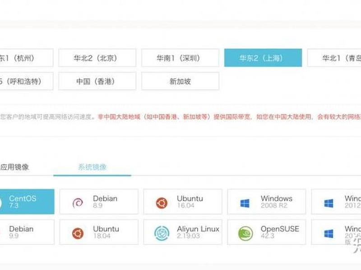
Task: Select the 呼和浩特 region
Action: 27,81
